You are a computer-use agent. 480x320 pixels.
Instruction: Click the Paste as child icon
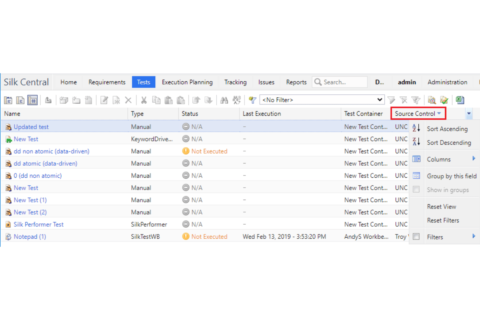[181, 100]
